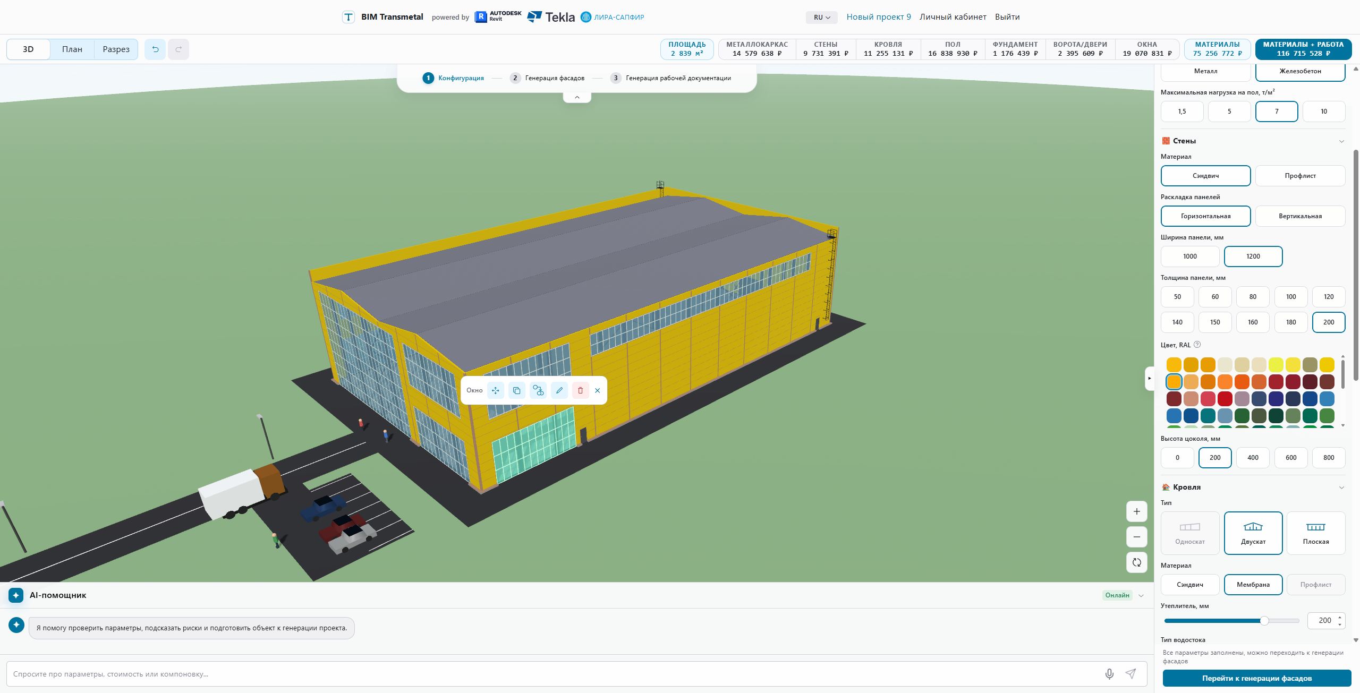This screenshot has width=1360, height=693.
Task: Collapse the step progress bar chevron
Action: (577, 97)
